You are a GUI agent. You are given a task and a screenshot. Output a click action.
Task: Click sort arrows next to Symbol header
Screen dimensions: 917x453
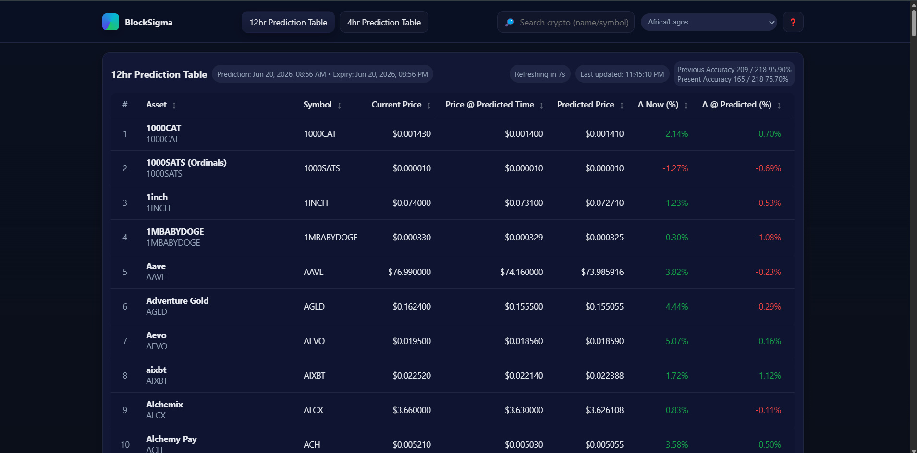340,106
